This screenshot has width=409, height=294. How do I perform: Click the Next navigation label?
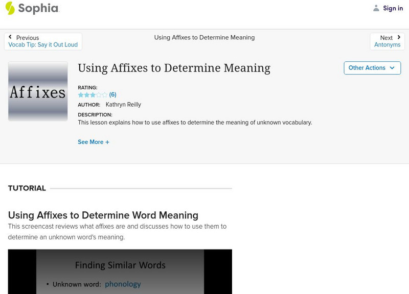pos(386,38)
